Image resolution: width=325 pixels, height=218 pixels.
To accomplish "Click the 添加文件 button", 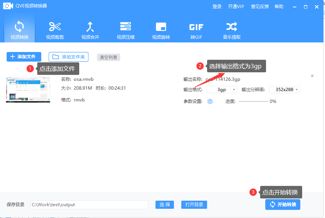I will tap(24, 57).
